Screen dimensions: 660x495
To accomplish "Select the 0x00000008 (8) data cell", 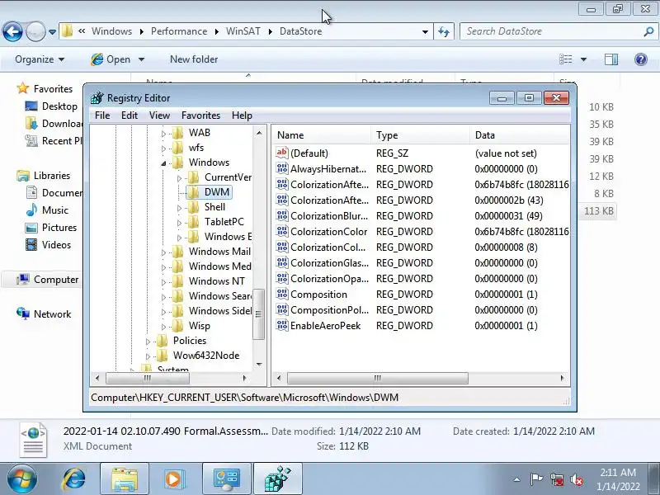I will click(506, 247).
